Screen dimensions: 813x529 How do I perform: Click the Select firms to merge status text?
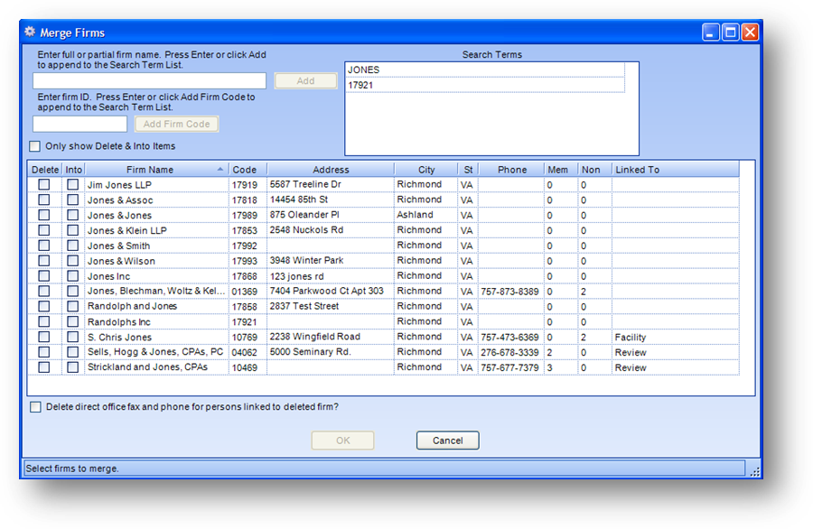tap(72, 469)
